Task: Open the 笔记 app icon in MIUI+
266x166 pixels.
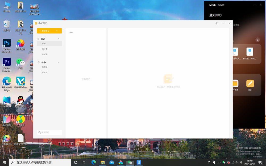Action: (x=250, y=84)
